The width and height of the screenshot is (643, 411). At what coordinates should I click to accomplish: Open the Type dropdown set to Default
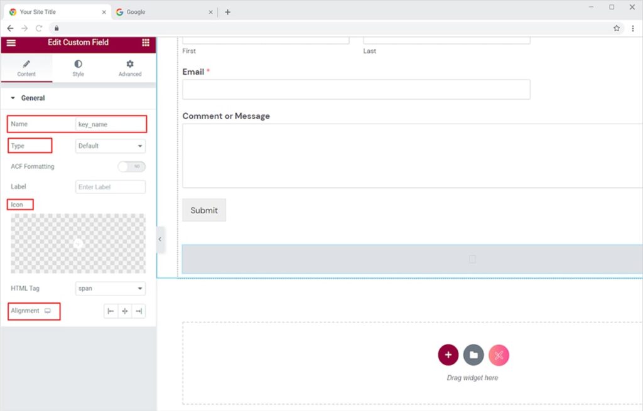pos(111,146)
